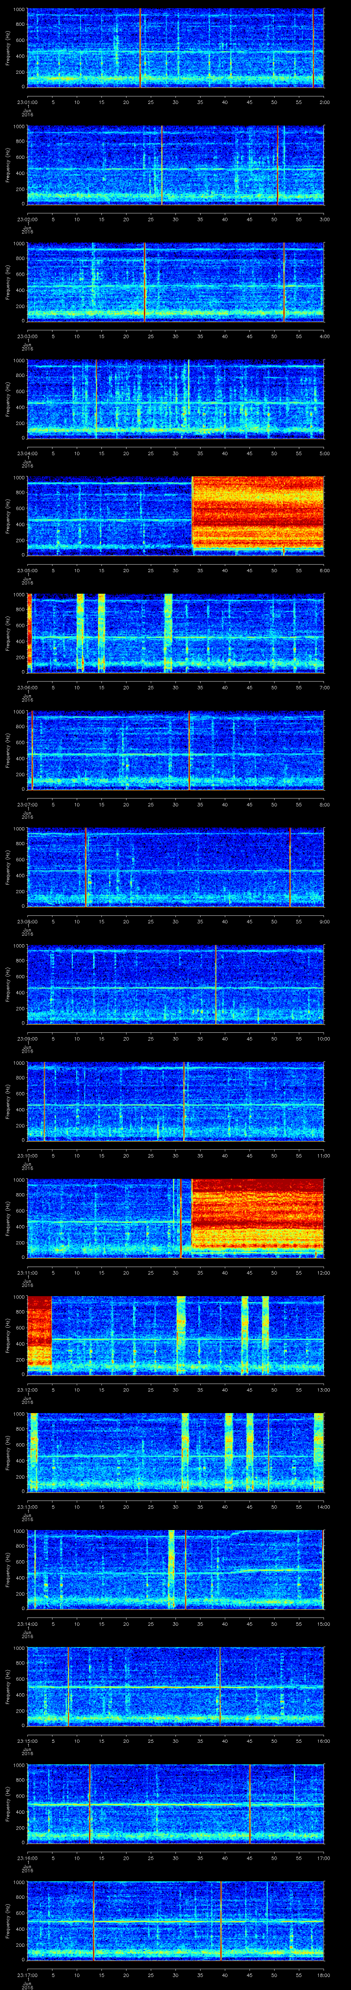Click the Frequency (Hz) axis label of 23:01:00 spectrogram
The height and width of the screenshot is (1990, 351).
9,48
